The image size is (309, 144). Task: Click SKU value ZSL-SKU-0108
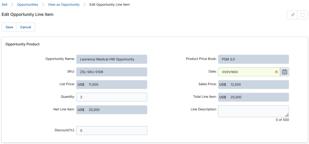[112, 72]
